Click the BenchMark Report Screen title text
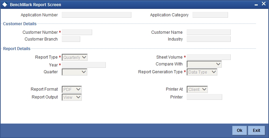Image resolution: width=269 pixels, height=138 pixels. click(36, 5)
